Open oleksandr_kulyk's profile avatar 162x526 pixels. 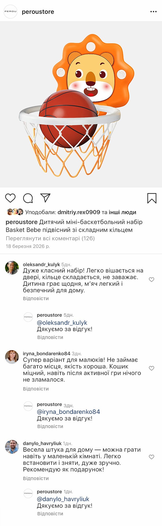[12, 268]
